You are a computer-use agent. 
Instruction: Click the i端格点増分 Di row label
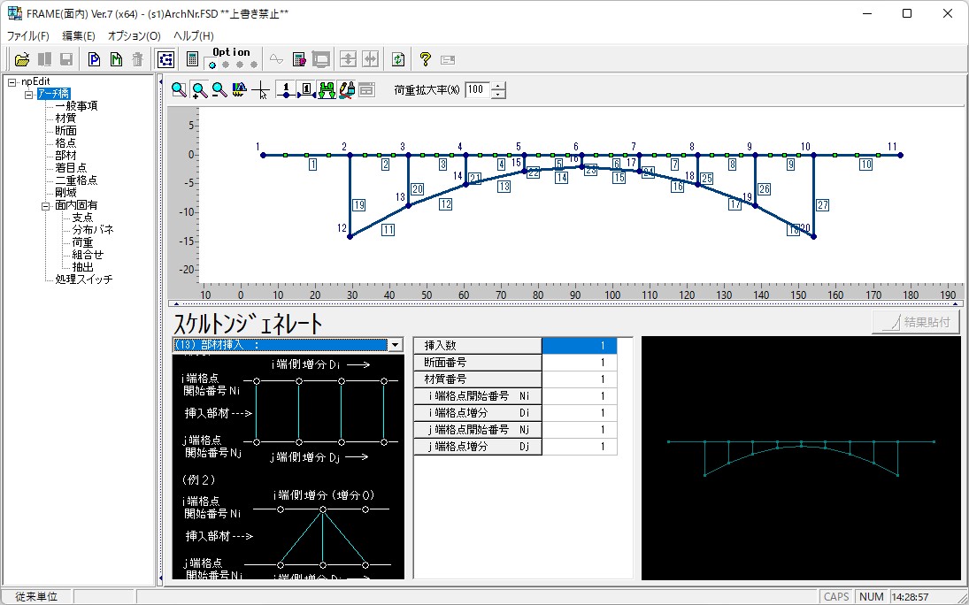[478, 413]
